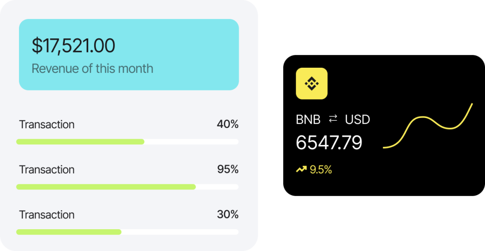Click the 40% percentage value
485x251 pixels.
[227, 125]
